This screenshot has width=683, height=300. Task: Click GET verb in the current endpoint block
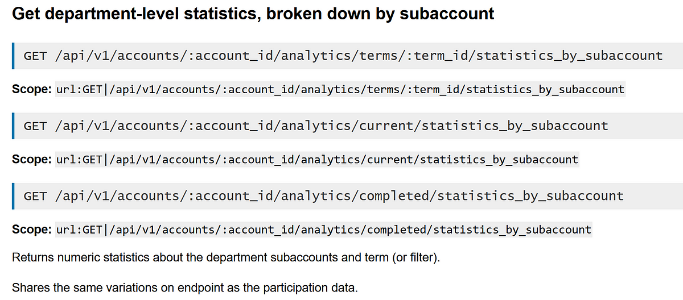pos(35,126)
